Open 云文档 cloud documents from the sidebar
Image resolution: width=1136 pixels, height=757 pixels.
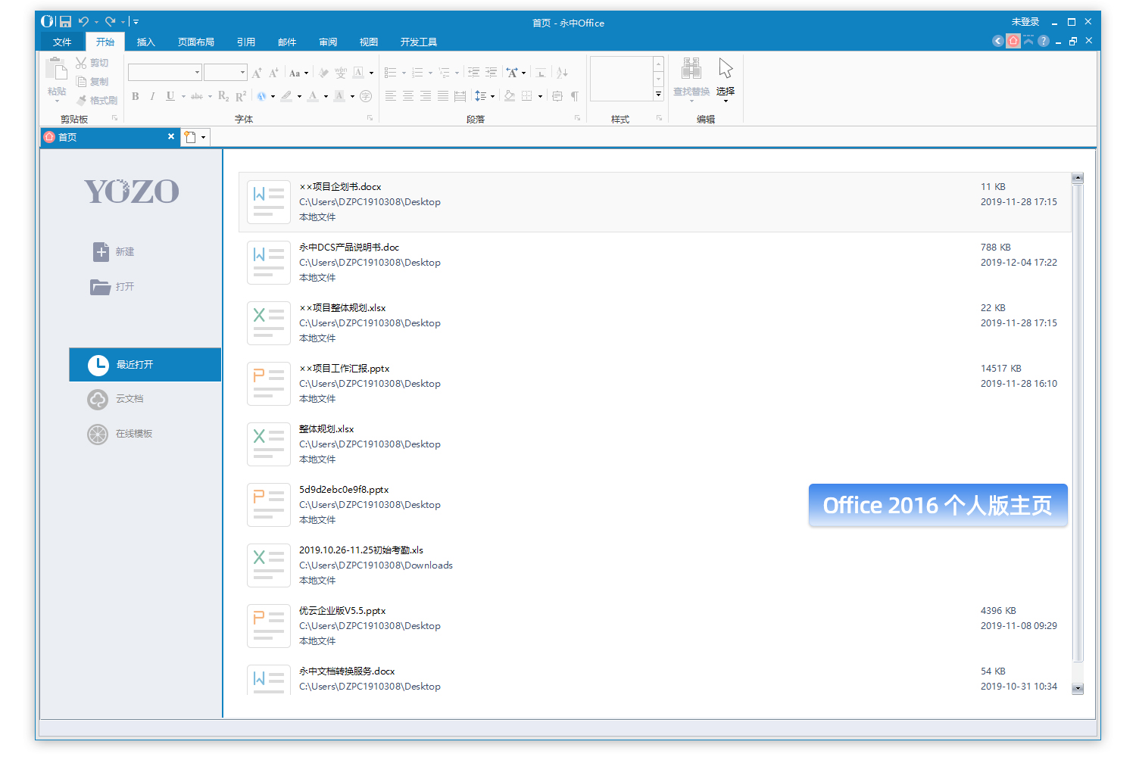click(x=130, y=399)
